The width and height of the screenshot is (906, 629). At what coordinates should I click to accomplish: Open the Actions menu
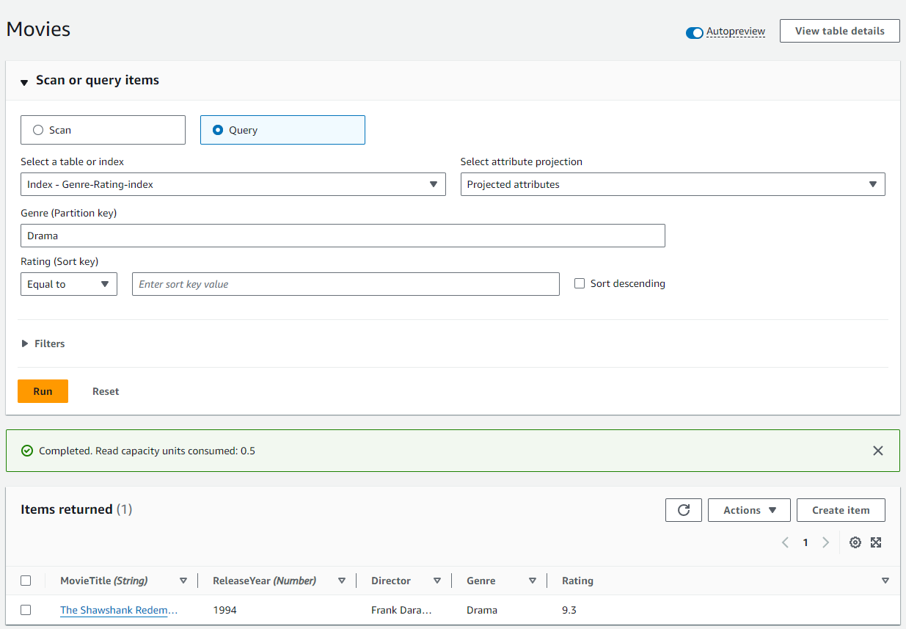pos(748,510)
